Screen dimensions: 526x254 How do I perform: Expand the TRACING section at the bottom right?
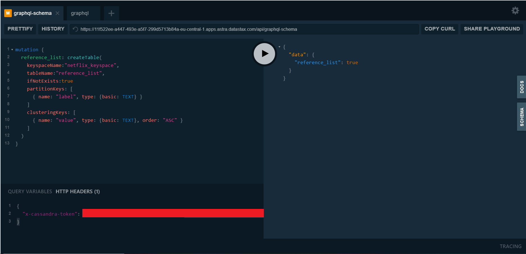[x=511, y=246]
